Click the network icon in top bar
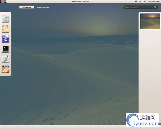This screenshot has width=161, height=129. point(145,1)
